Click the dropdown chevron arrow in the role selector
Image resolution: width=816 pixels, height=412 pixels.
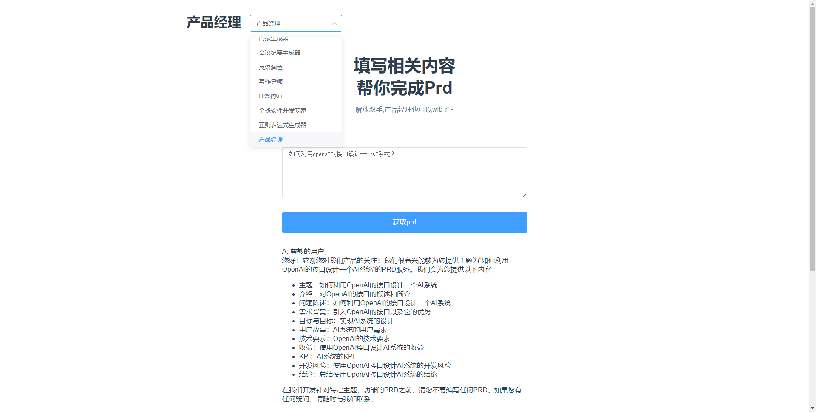coord(334,23)
